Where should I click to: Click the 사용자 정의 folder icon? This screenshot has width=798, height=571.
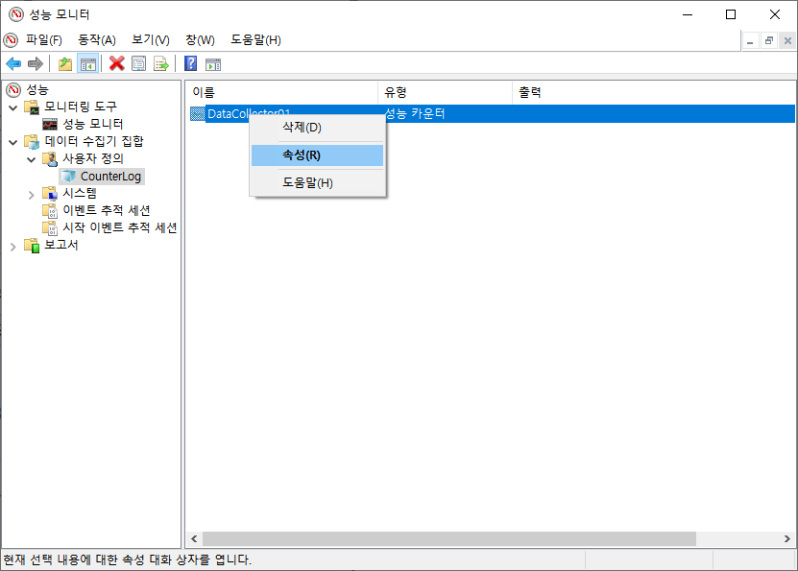point(50,158)
